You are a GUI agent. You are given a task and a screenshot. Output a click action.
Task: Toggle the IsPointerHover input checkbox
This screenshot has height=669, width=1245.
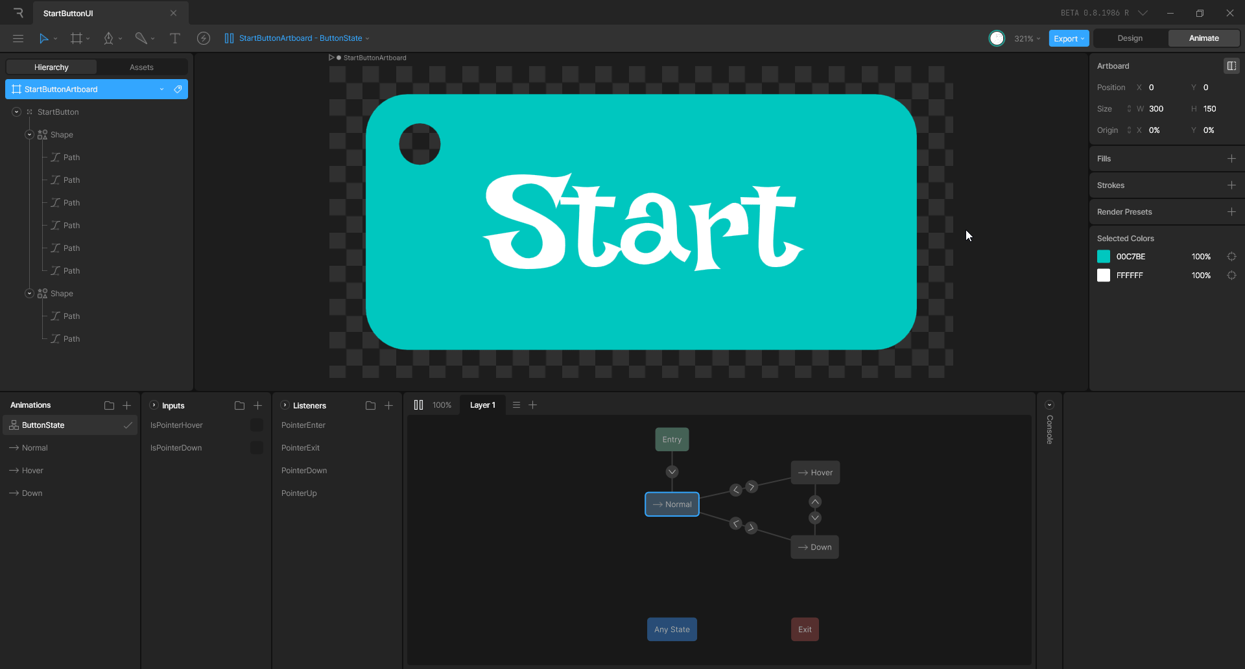pos(257,425)
